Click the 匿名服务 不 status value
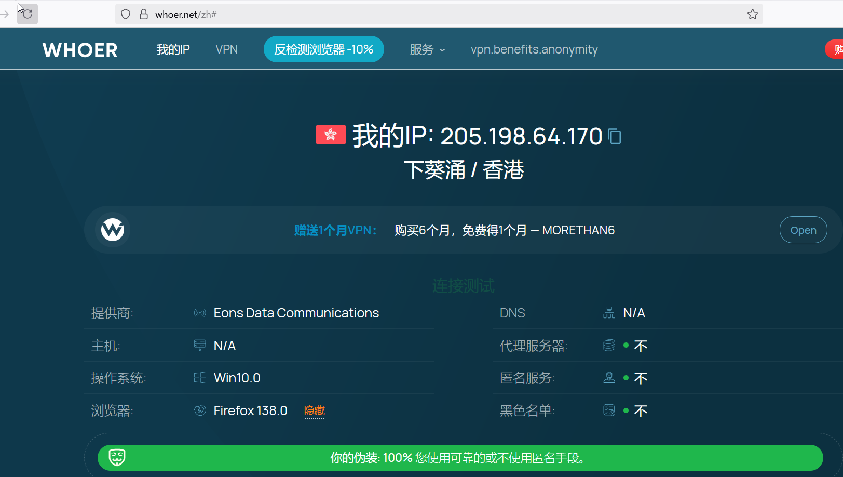 coord(641,378)
